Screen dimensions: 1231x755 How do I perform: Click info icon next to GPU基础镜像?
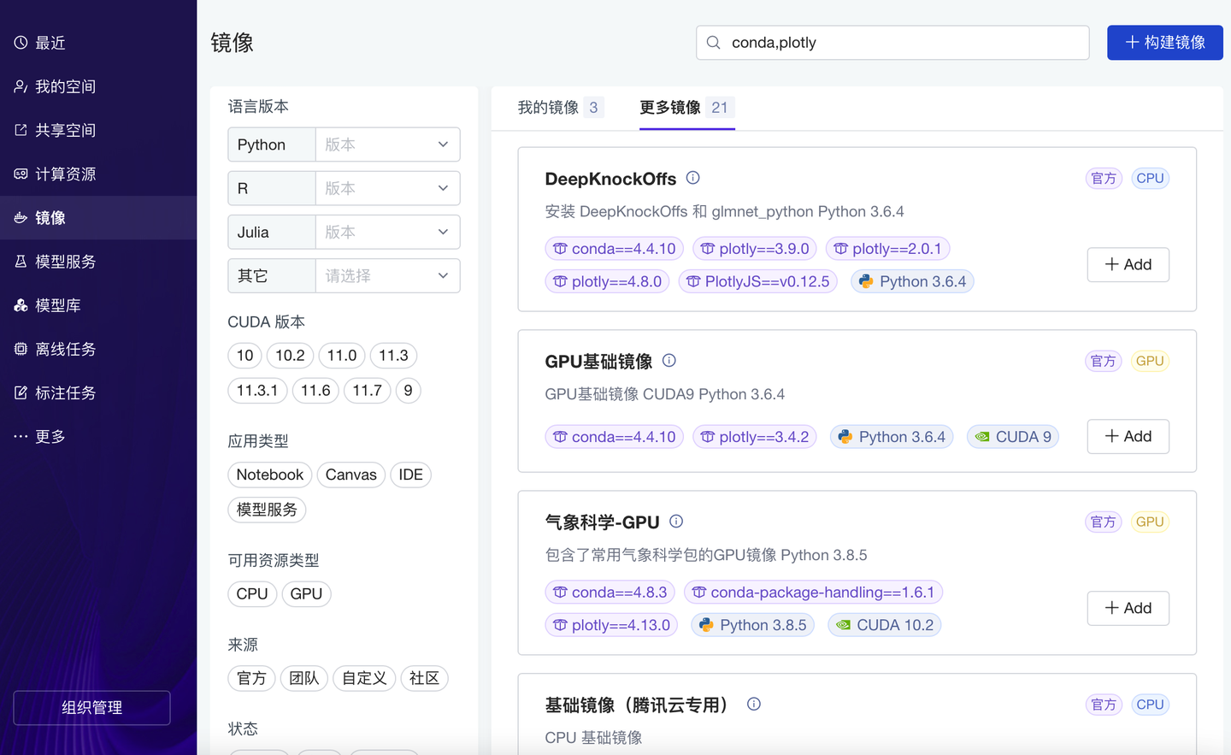(669, 361)
